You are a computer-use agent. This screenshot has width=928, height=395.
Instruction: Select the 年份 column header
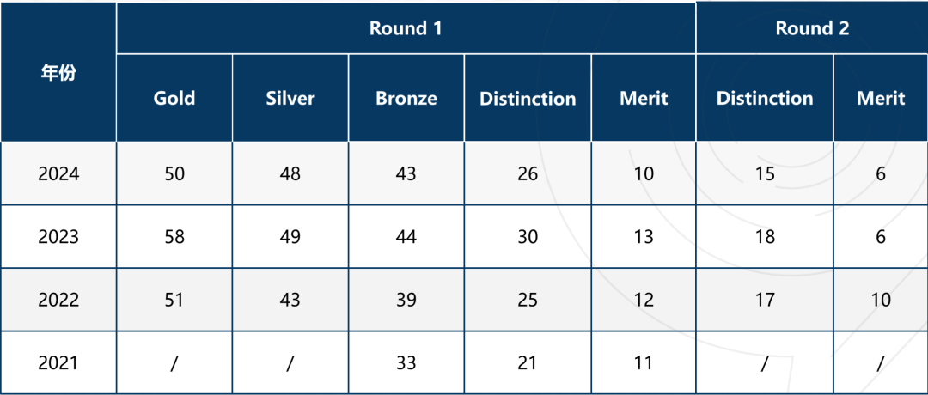coord(58,72)
